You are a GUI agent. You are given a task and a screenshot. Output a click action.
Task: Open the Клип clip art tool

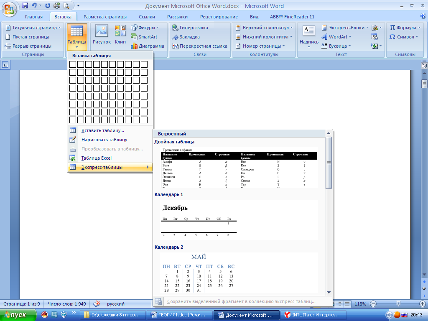pyautogui.click(x=120, y=35)
